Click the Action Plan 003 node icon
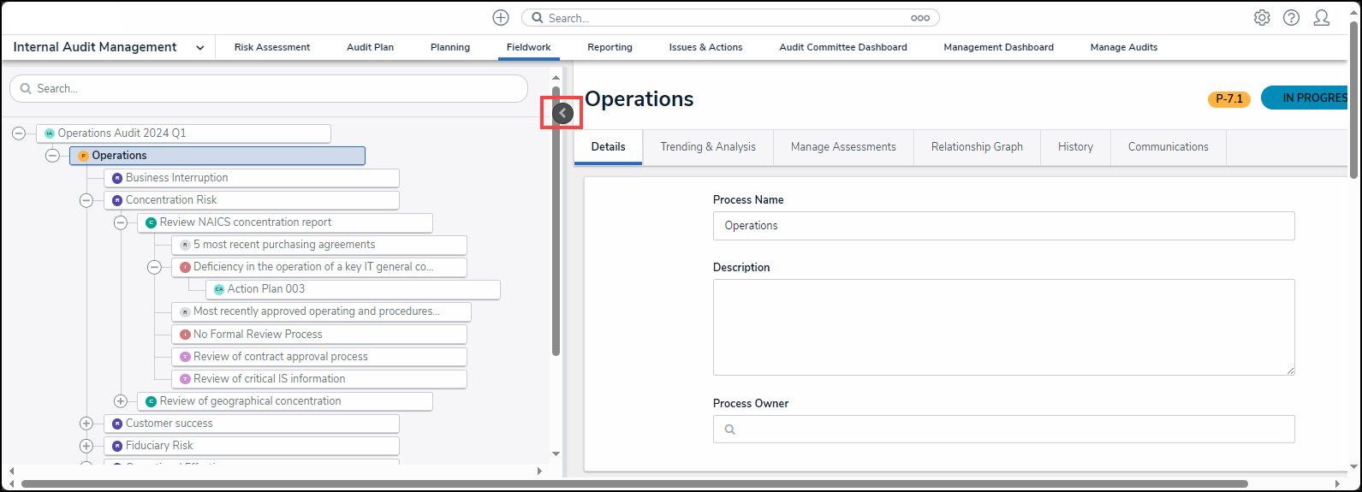 pos(219,289)
